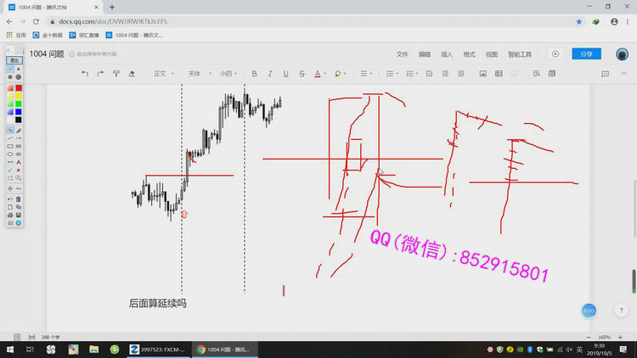This screenshot has width=637, height=358.
Task: Click the presentation play icon beside Share
Action: tap(555, 53)
